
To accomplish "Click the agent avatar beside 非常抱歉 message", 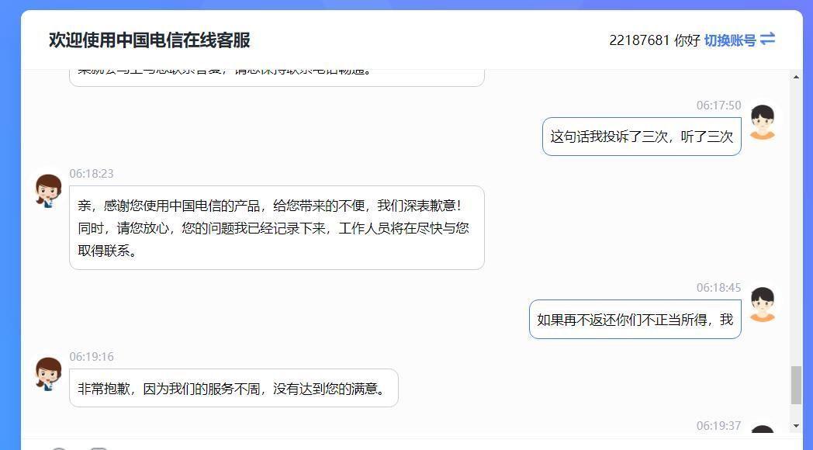I will tap(49, 374).
